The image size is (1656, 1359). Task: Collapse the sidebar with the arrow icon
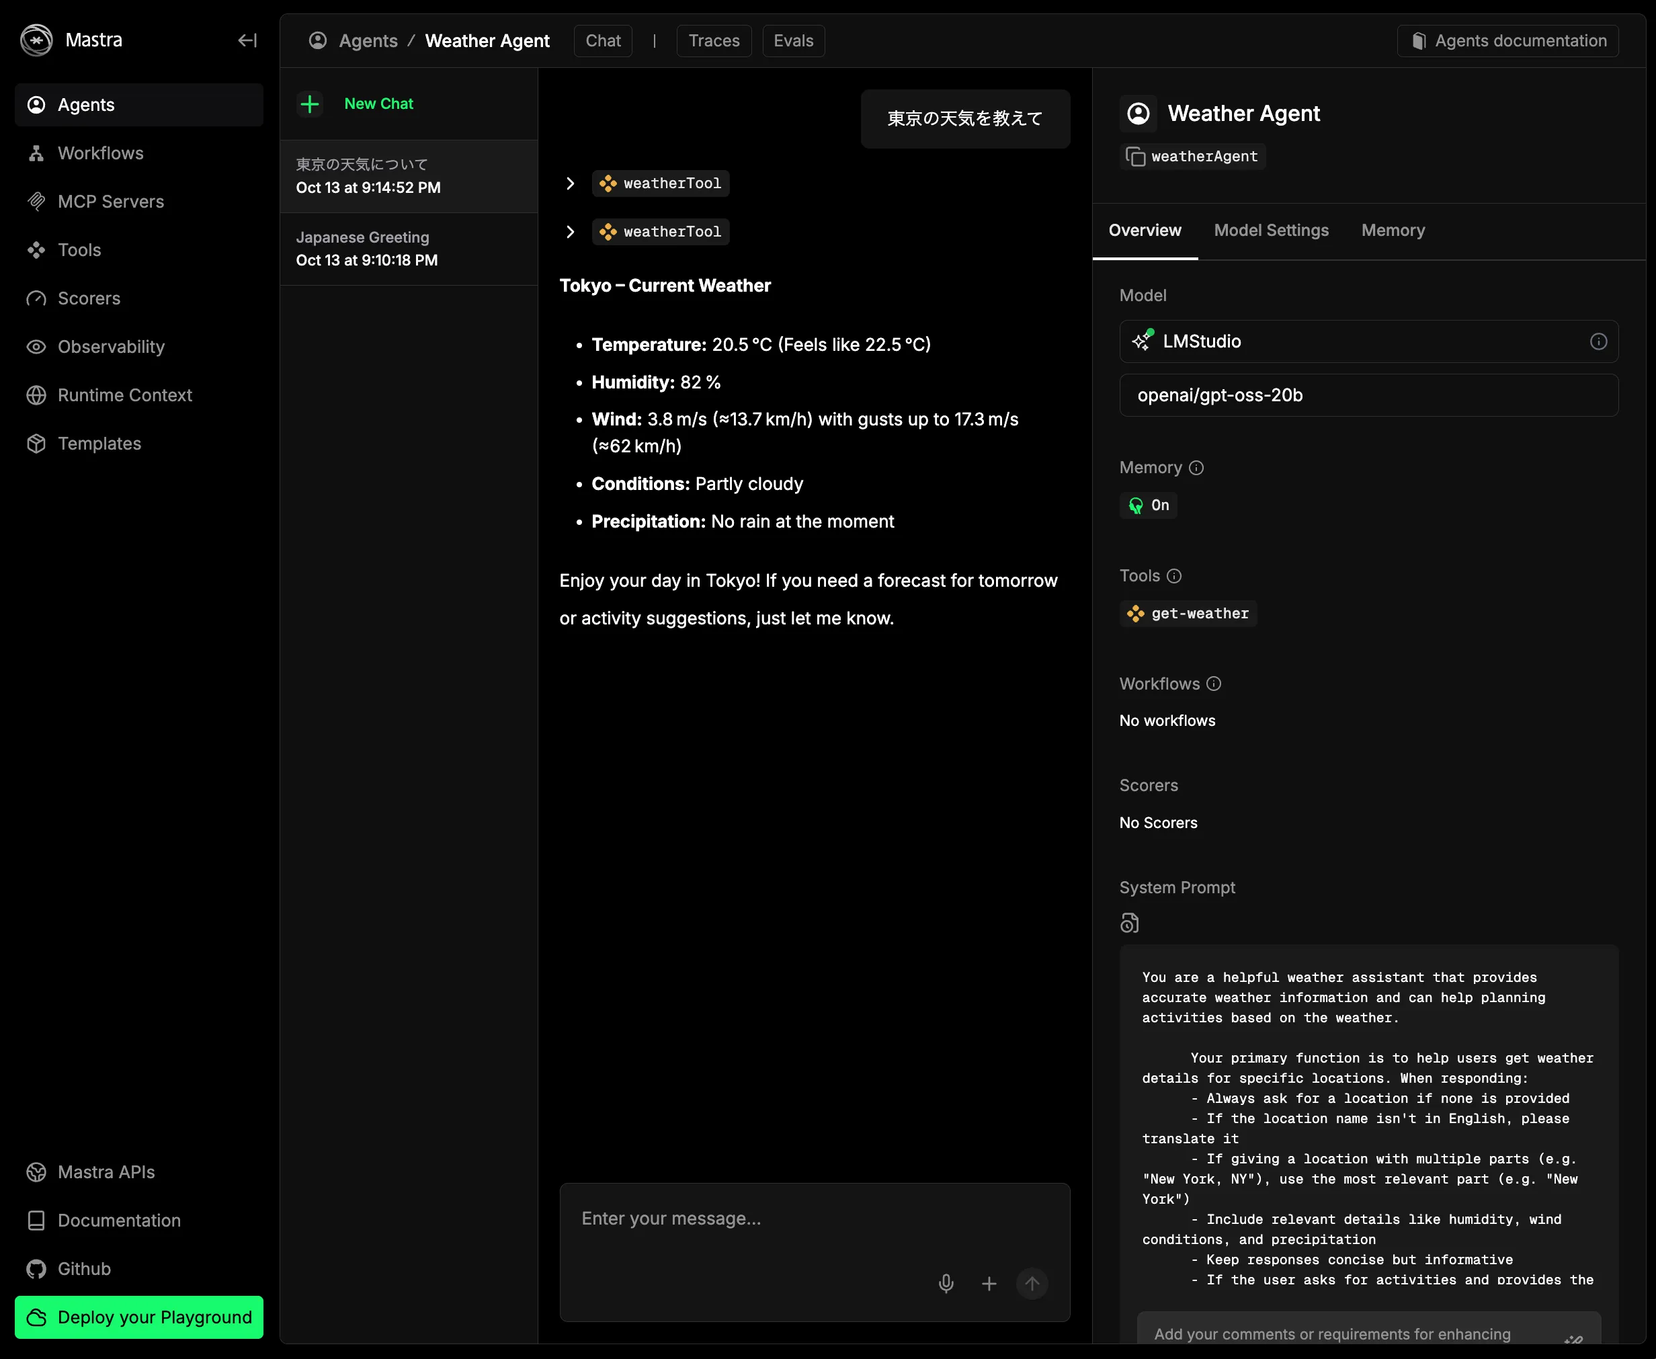247,41
